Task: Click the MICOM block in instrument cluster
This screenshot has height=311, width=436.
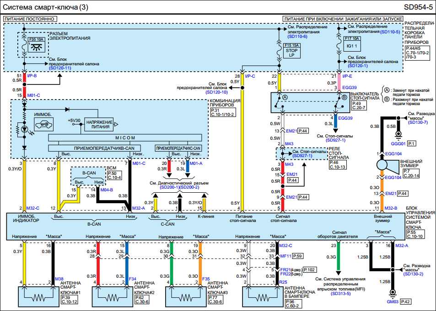Action: coord(125,137)
